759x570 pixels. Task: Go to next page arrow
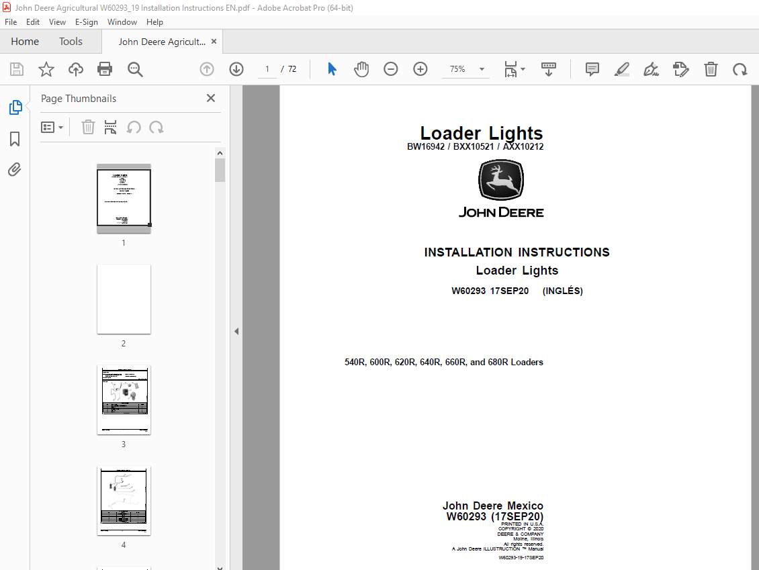pos(236,69)
